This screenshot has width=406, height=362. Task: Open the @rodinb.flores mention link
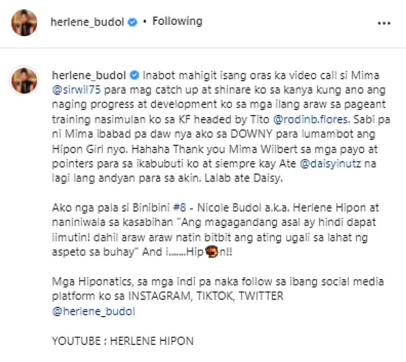[310, 119]
